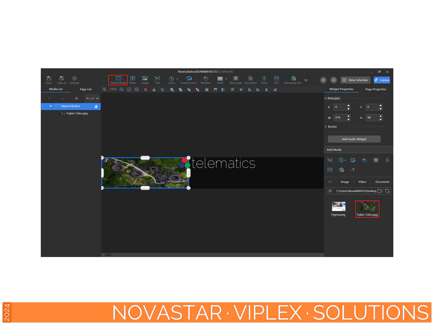Click the Add Audio Widget button
This screenshot has width=434, height=325.
[x=354, y=139]
